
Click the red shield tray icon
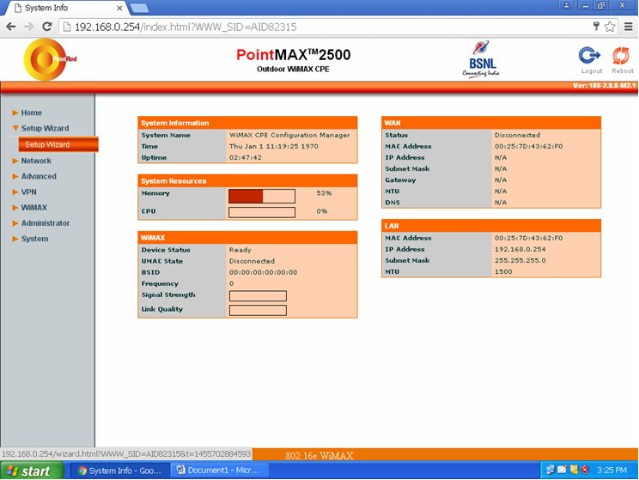click(585, 470)
